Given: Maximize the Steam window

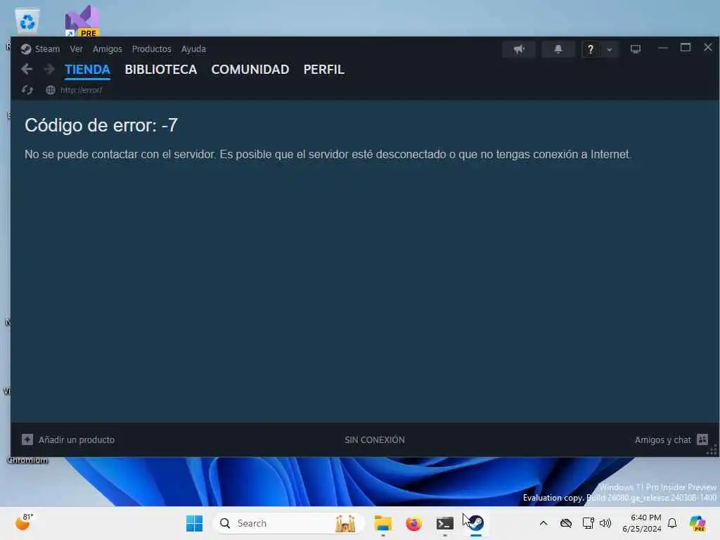Looking at the screenshot, I should pyautogui.click(x=686, y=48).
